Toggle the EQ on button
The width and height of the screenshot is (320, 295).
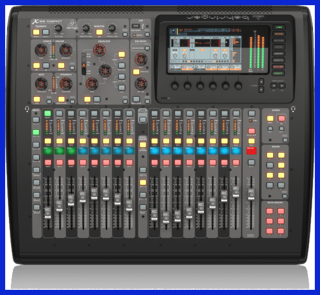click(x=87, y=99)
